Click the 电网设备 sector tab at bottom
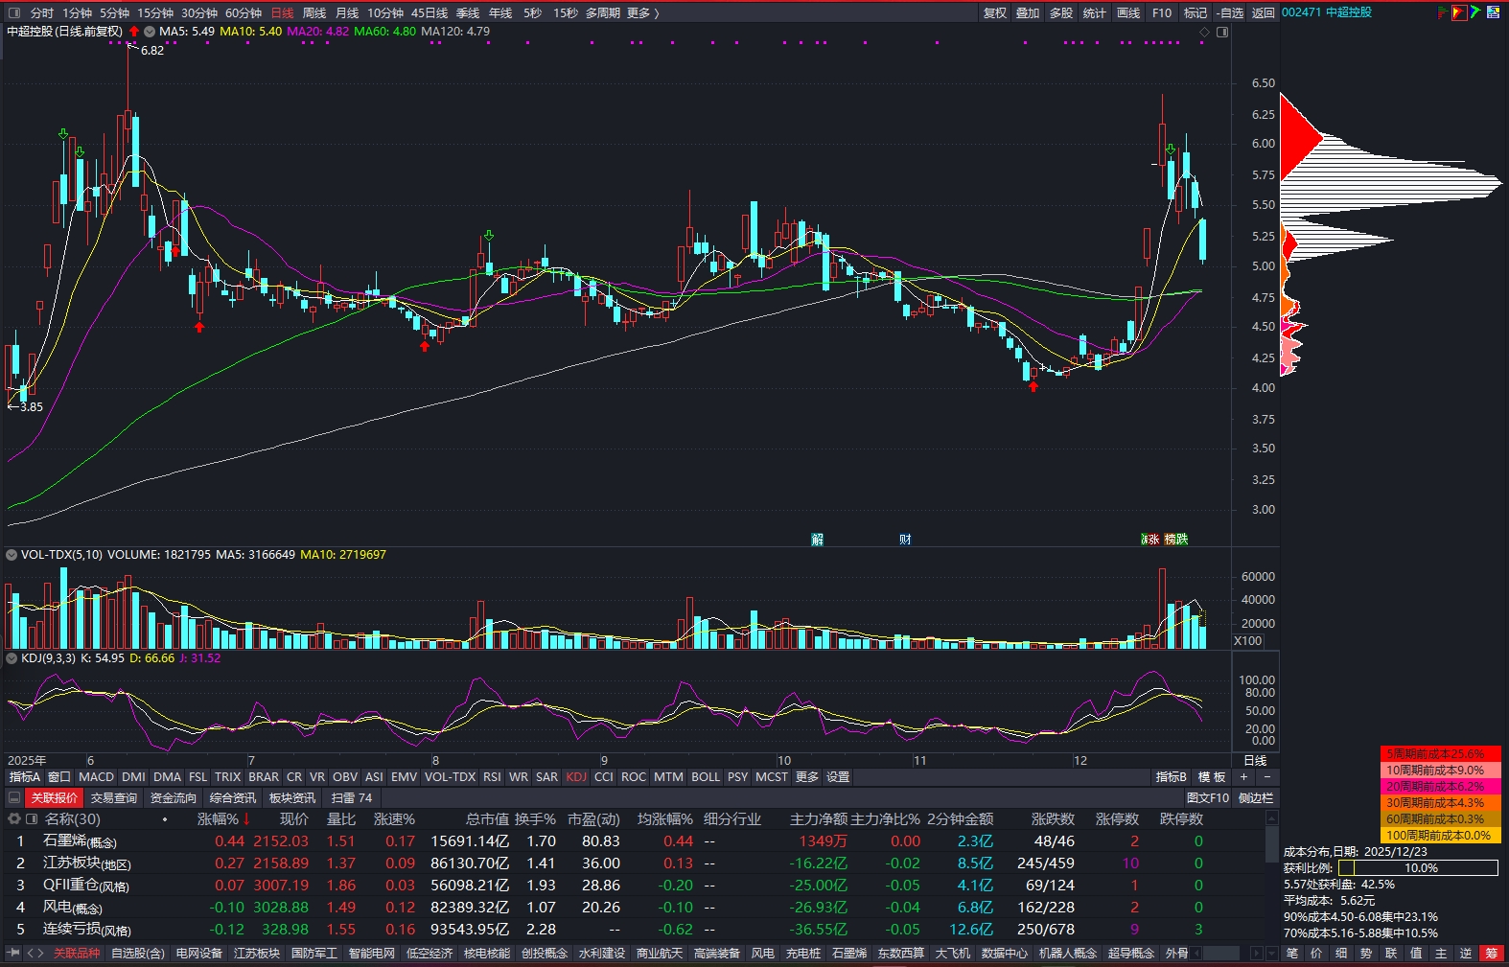Viewport: 1509px width, 967px height. click(198, 954)
